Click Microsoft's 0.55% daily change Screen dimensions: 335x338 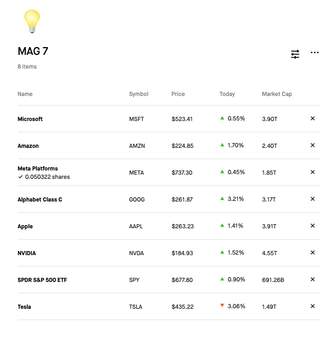233,119
